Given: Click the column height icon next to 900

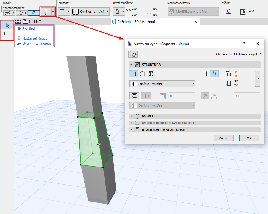Looking at the screenshot, I should (x=243, y=12).
